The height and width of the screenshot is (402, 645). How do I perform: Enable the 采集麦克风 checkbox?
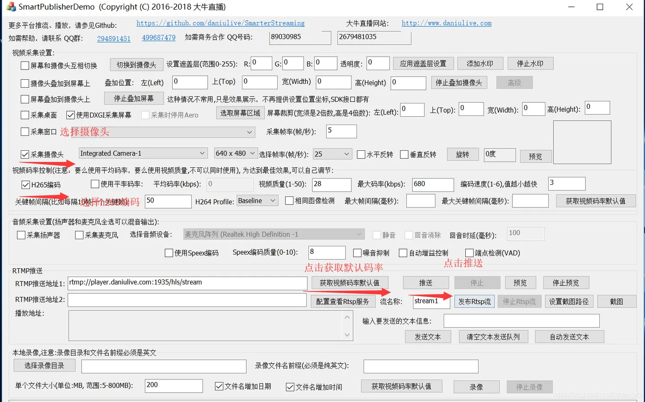tap(79, 235)
